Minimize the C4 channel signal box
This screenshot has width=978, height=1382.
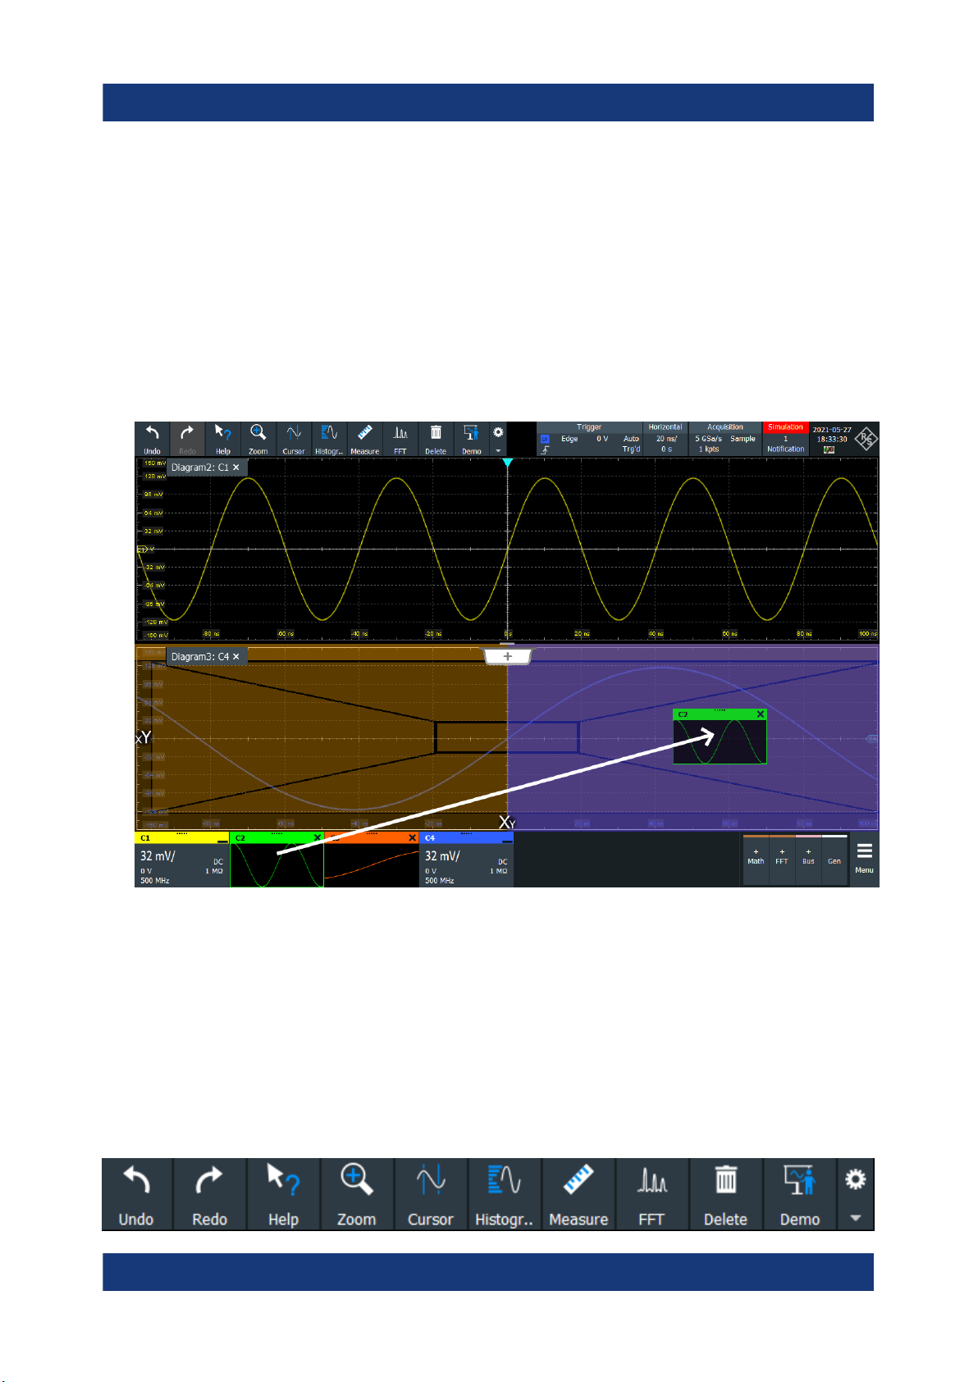[x=507, y=839]
